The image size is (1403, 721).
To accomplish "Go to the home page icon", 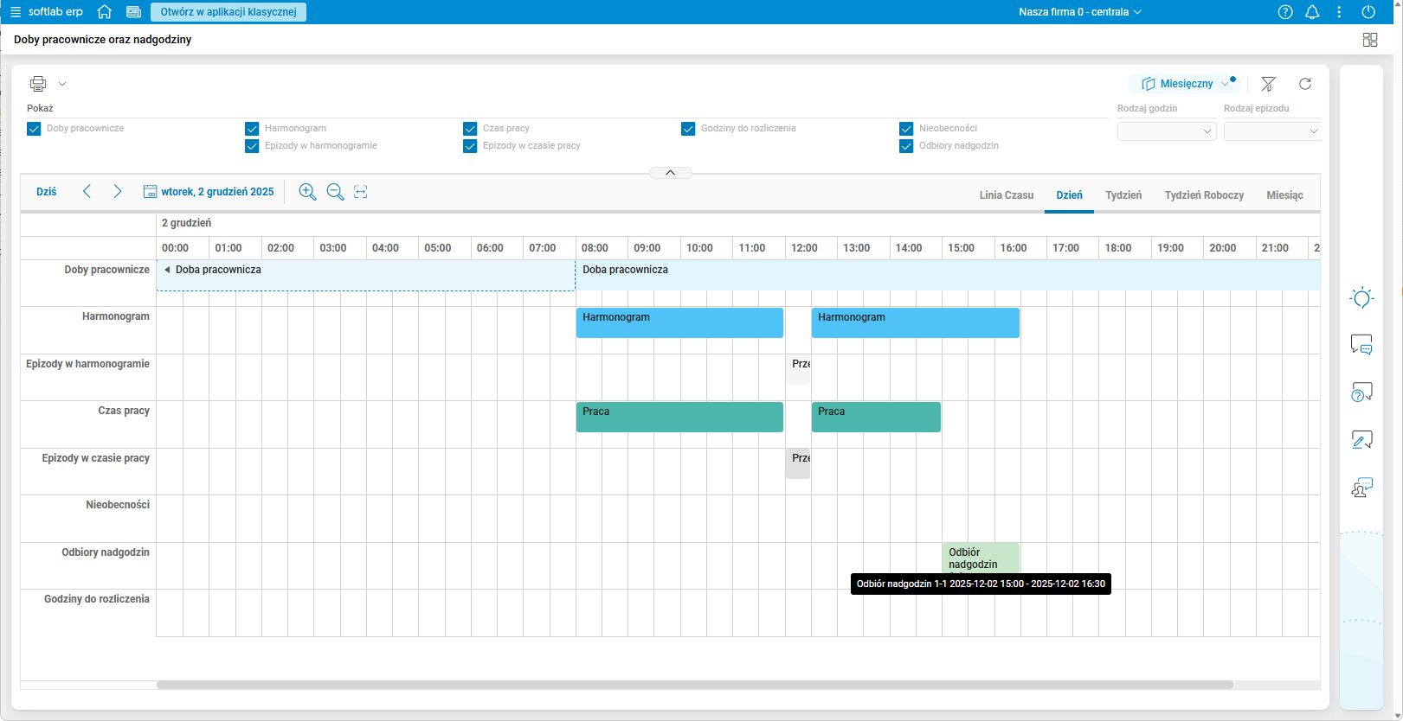I will tap(105, 12).
